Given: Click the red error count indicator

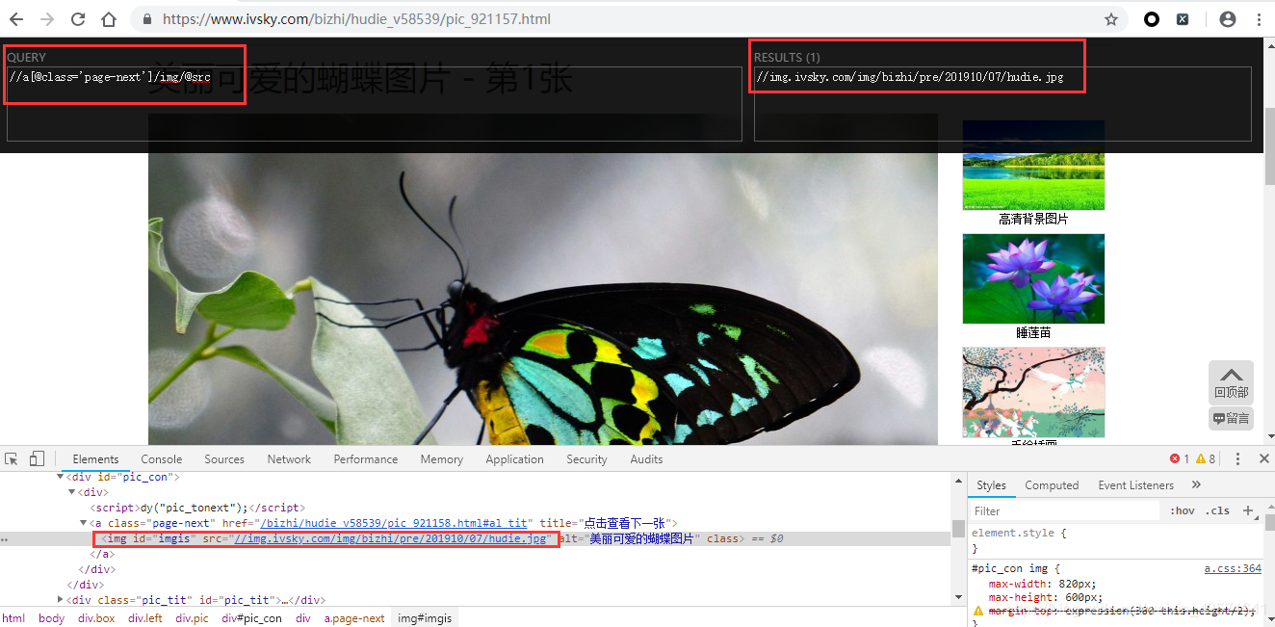Looking at the screenshot, I should pyautogui.click(x=1180, y=459).
